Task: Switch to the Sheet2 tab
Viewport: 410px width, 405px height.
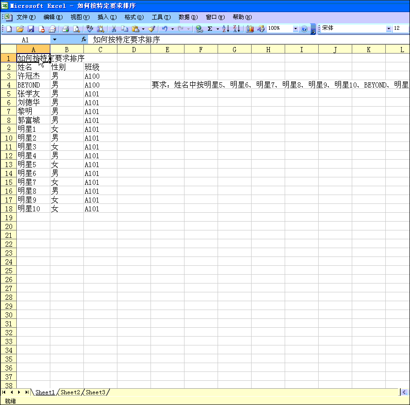Action: [x=70, y=392]
